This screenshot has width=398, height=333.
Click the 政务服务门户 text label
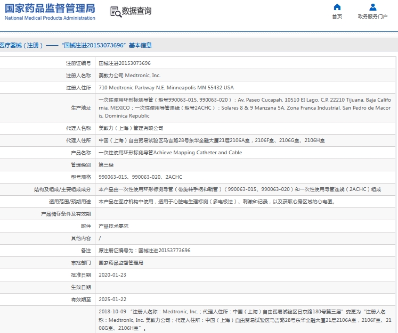(x=372, y=16)
